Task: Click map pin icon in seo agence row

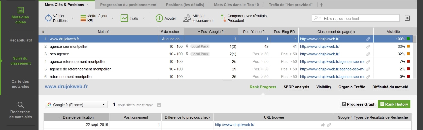Action: point(187,54)
